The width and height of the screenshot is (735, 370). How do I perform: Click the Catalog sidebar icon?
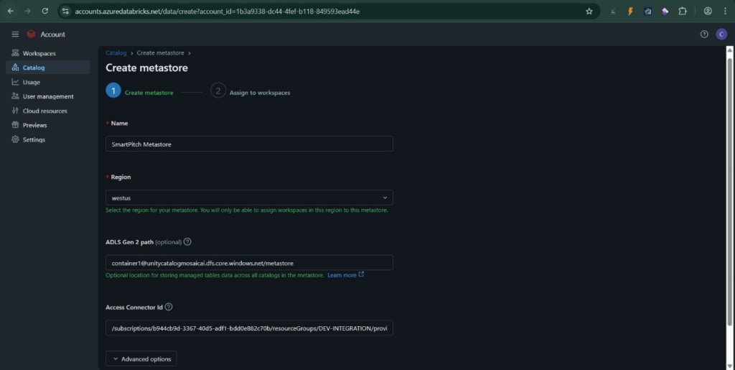coord(15,68)
